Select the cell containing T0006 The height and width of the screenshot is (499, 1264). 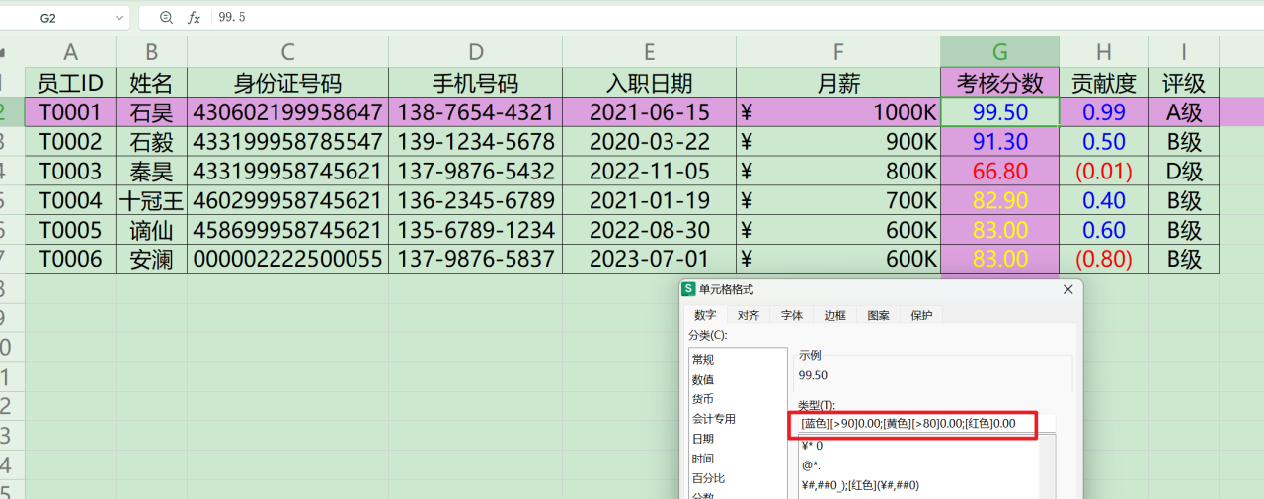pyautogui.click(x=70, y=259)
